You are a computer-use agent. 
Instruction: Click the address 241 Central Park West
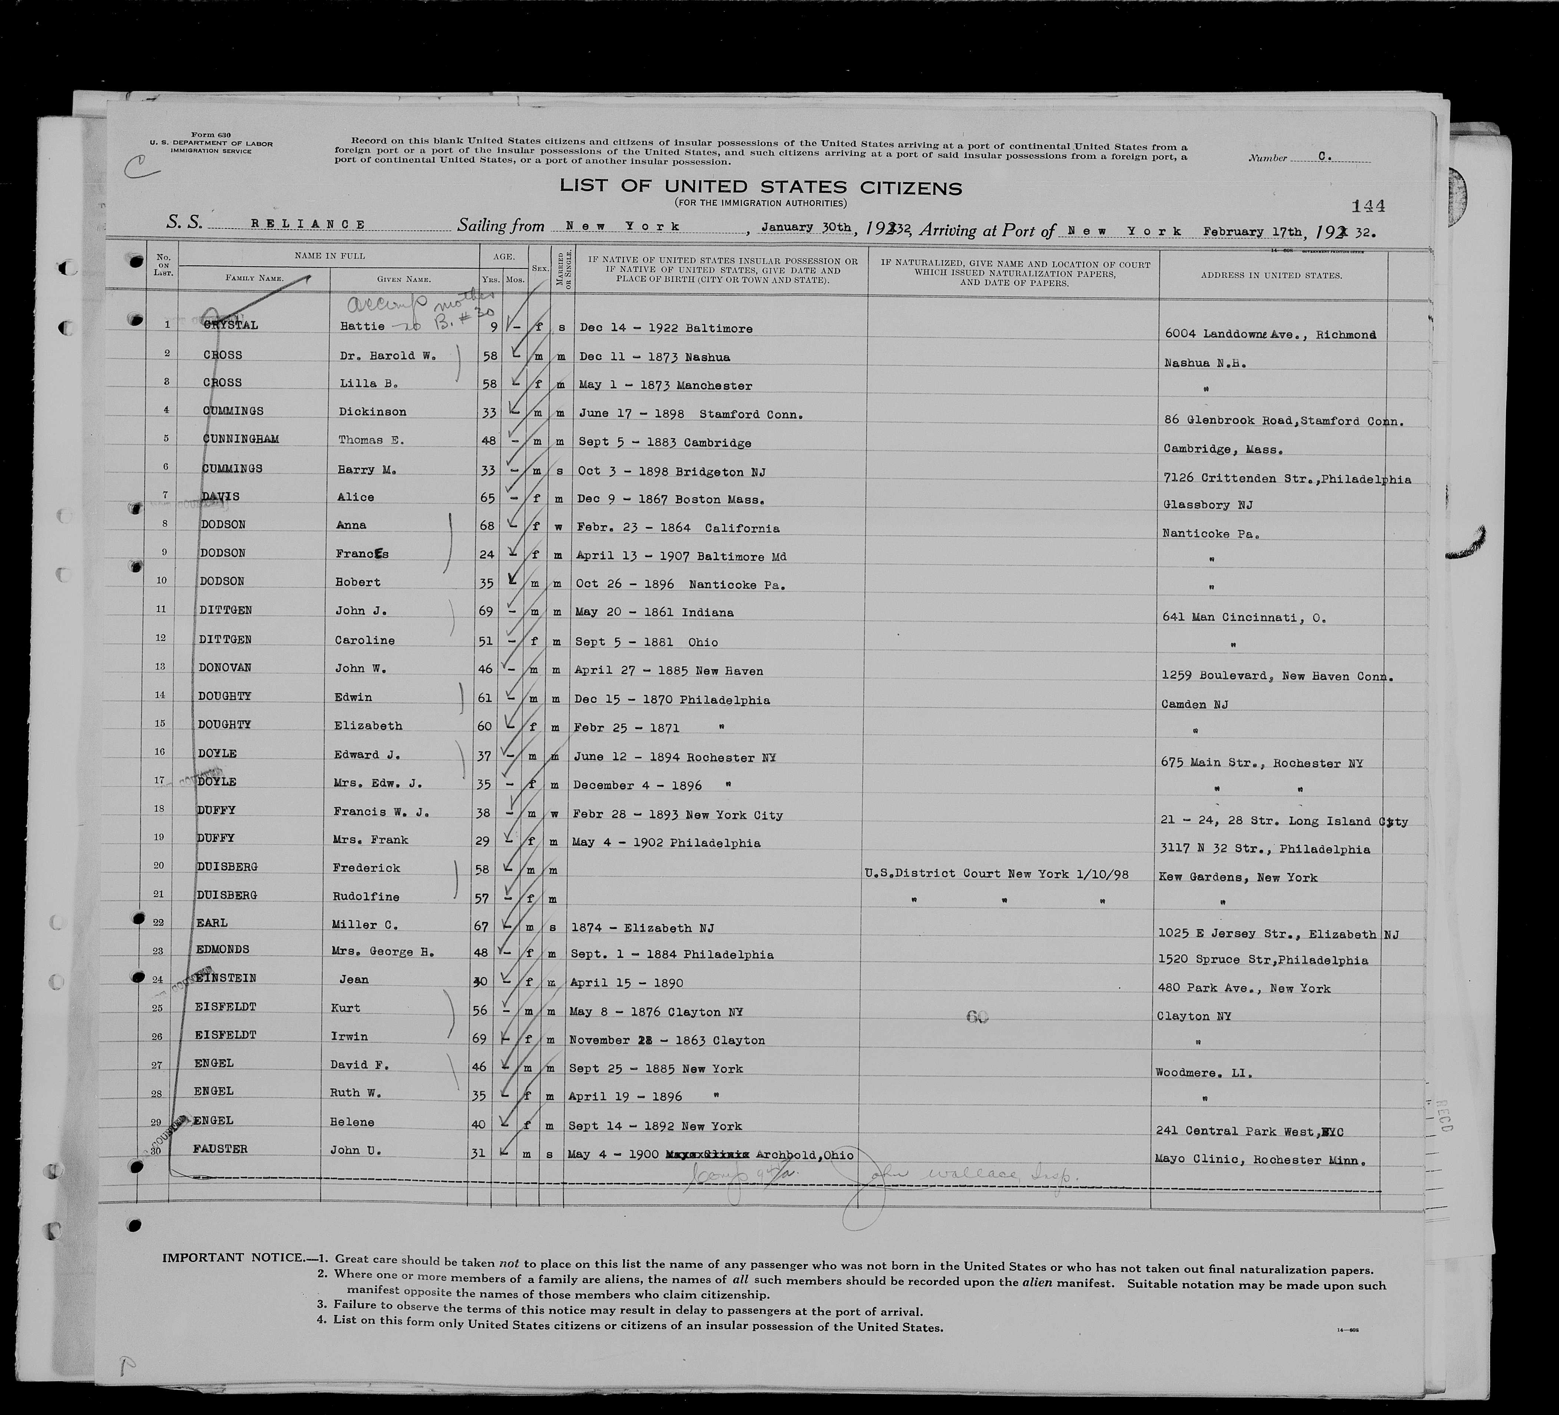[x=1249, y=1131]
